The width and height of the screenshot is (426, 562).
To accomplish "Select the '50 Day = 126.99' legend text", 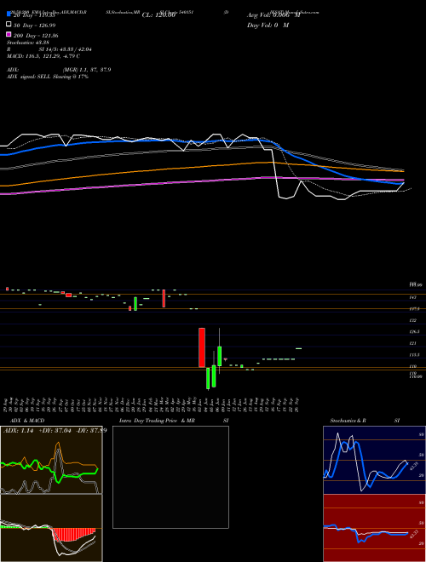I will point(35,26).
